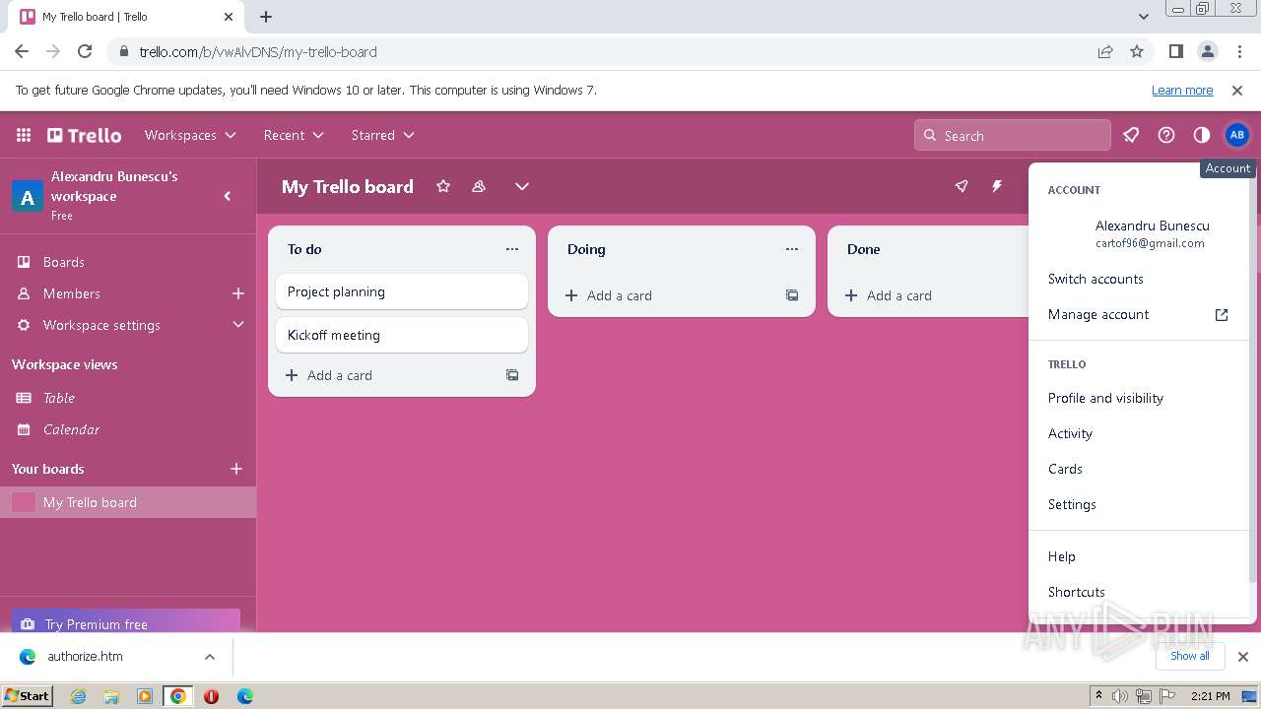Open the Trello apps grid switcher
Screen dimensions: 1261x709
(24, 135)
